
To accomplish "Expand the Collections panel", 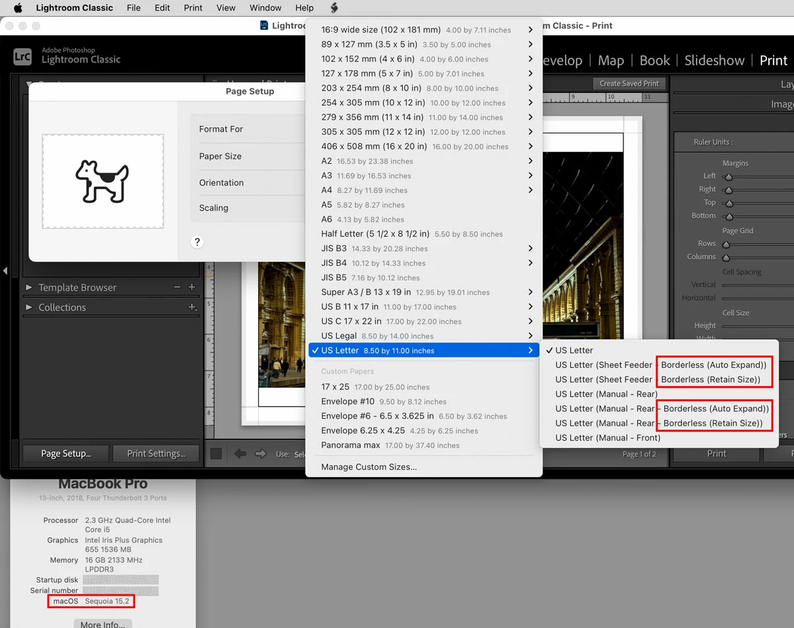I will (x=28, y=307).
